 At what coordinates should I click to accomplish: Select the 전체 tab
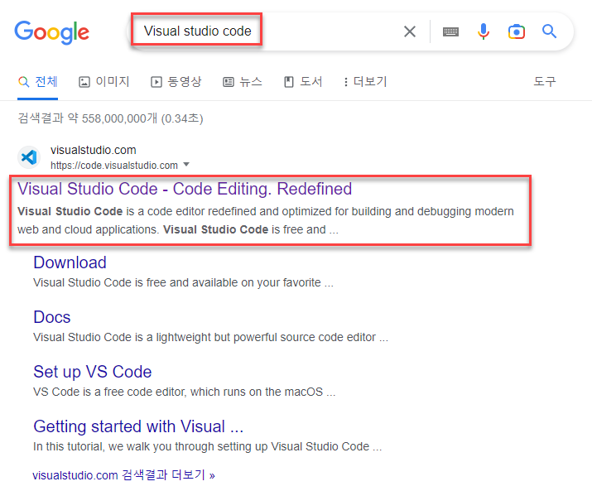(38, 82)
